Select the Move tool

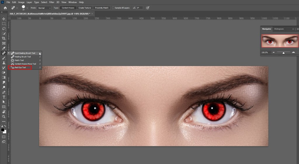(4, 19)
